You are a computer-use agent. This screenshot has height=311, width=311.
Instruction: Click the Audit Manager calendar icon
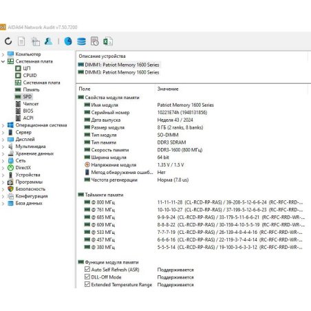click(x=36, y=41)
